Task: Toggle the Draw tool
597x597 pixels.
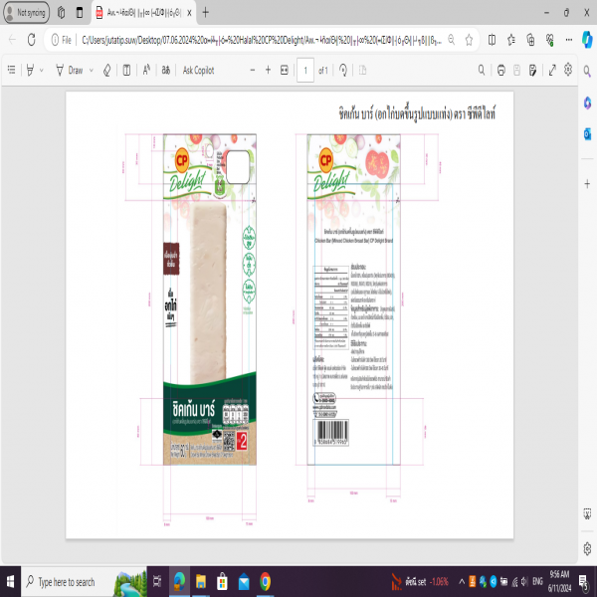Action: pos(71,71)
